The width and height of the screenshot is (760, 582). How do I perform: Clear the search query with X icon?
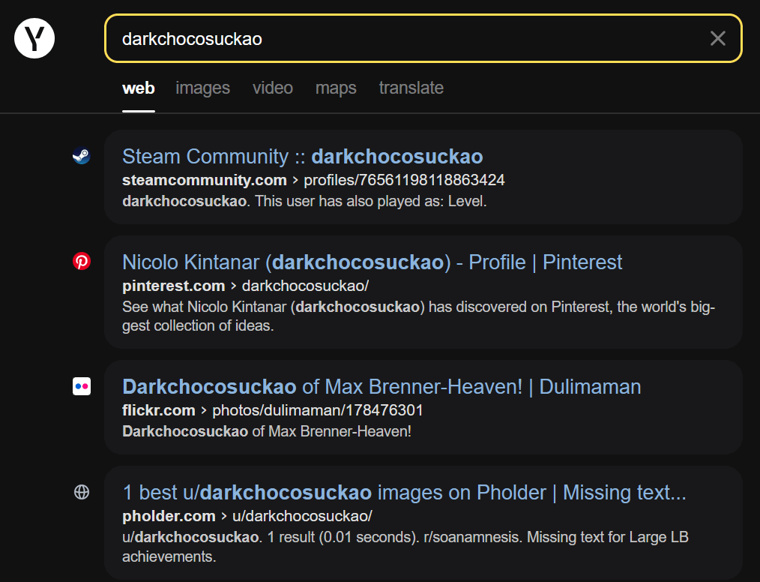718,38
